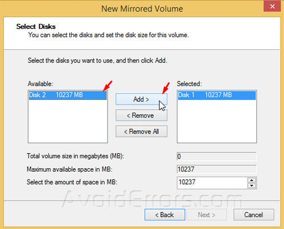
Task: Click the < Remove All button
Action: (x=141, y=131)
